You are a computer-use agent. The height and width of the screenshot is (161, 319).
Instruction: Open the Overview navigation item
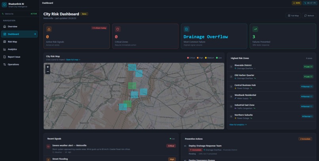coord(19,27)
